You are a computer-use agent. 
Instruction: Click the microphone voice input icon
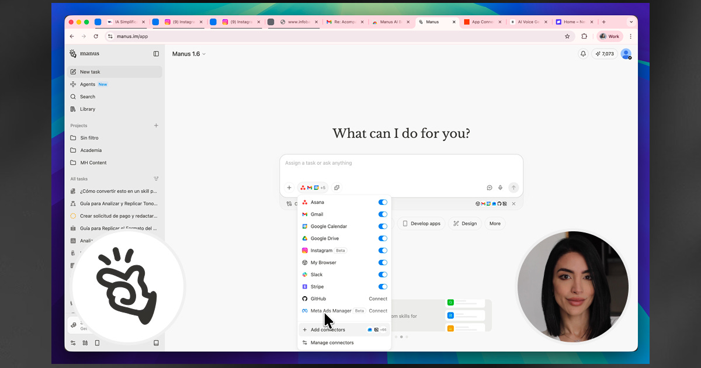pyautogui.click(x=501, y=188)
